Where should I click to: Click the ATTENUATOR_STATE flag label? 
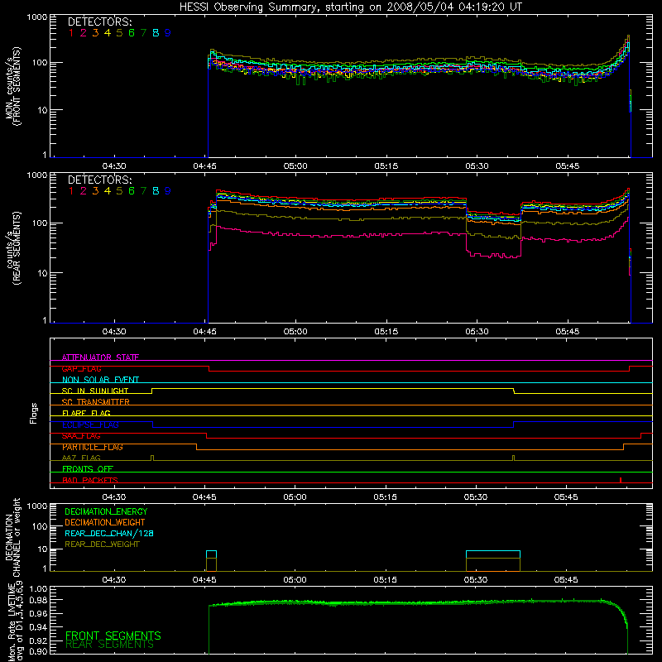tap(100, 357)
